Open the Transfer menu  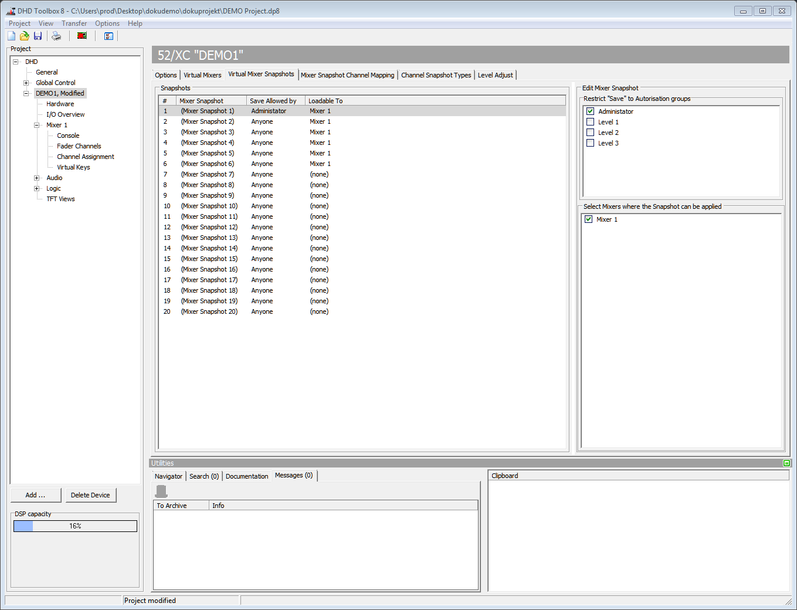coord(74,23)
